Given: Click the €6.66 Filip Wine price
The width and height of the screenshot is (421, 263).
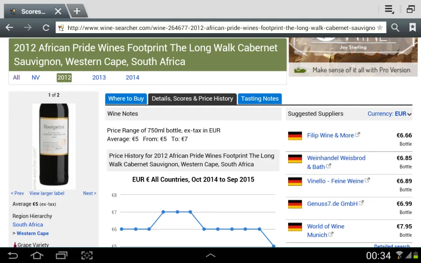Looking at the screenshot, I should point(404,135).
